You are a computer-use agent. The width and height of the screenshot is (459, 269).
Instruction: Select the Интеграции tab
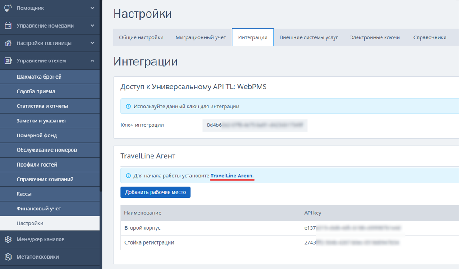coord(252,37)
